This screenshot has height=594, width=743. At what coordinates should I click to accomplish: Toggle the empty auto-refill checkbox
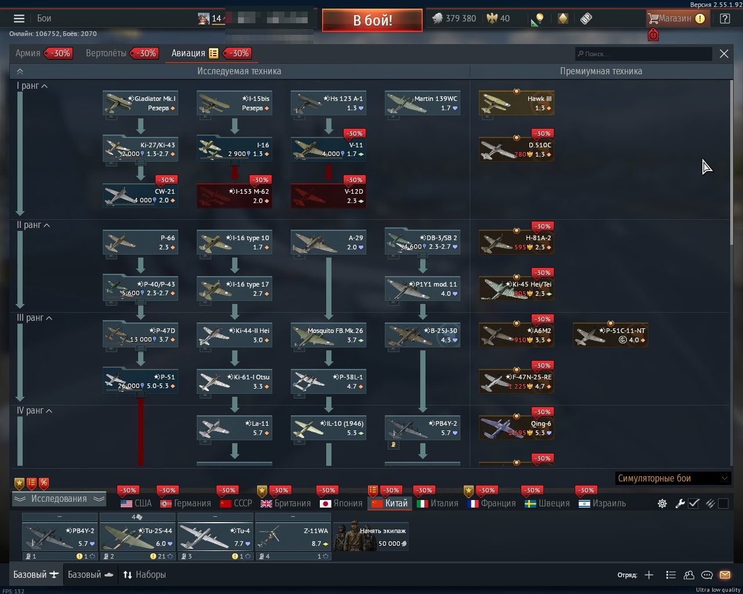pos(723,504)
